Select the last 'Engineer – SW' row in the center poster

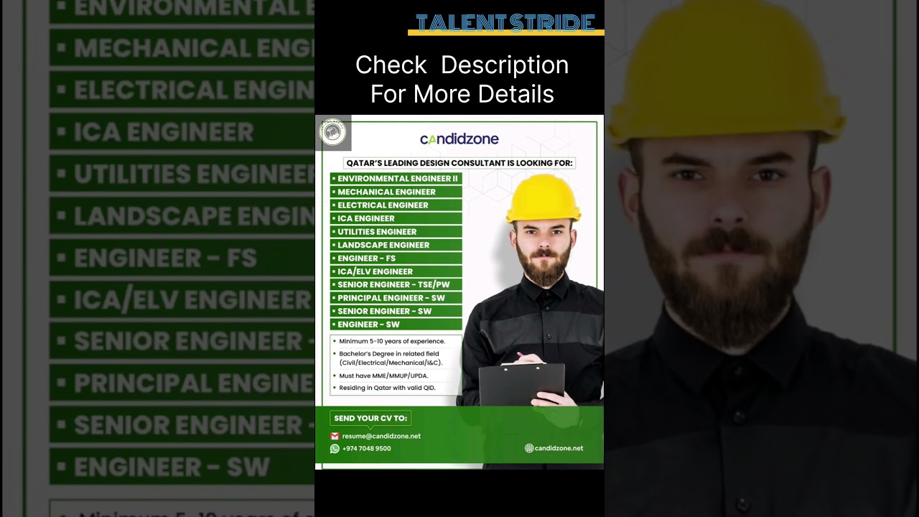pyautogui.click(x=396, y=325)
